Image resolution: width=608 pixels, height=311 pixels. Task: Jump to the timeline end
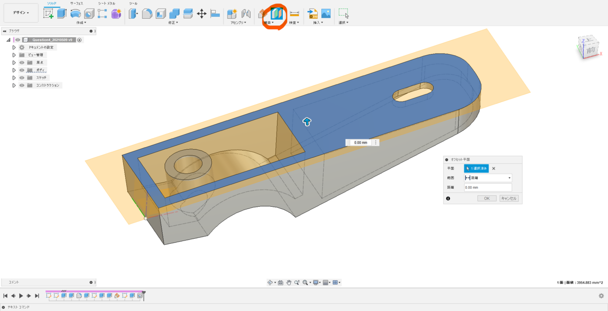click(x=37, y=296)
